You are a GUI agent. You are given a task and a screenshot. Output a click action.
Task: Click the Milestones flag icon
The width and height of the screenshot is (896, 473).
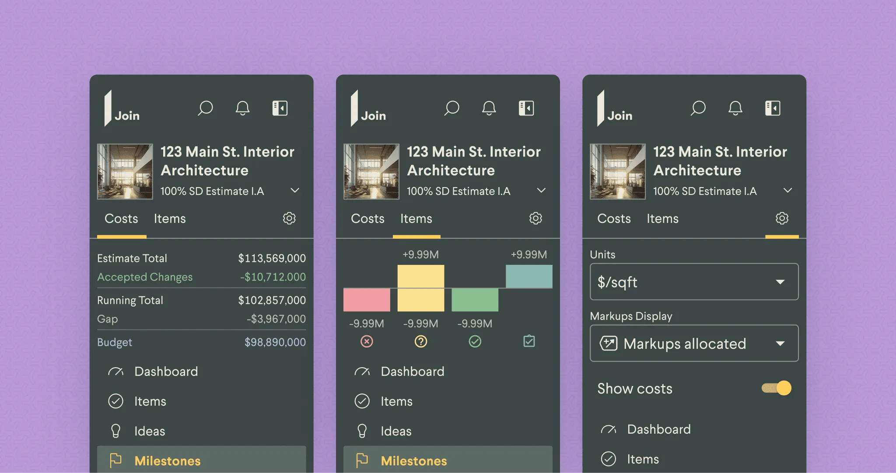(x=116, y=460)
